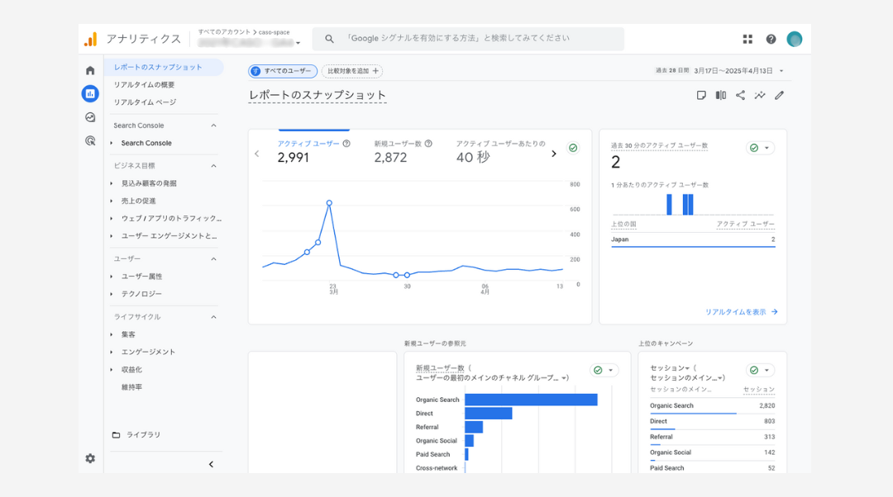Open the Google apps grid
The width and height of the screenshot is (893, 497).
pyautogui.click(x=747, y=39)
